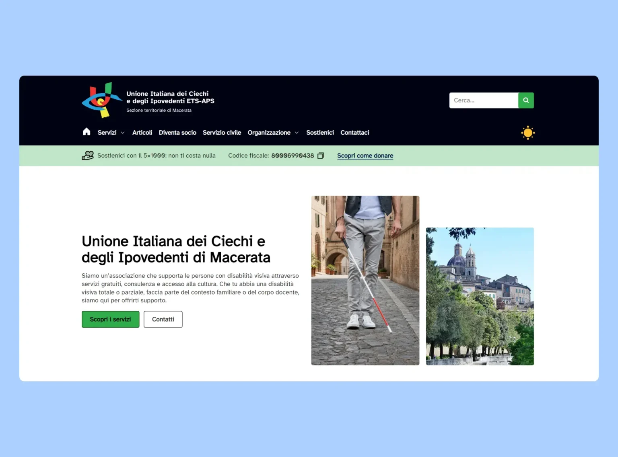Focus the Cerca search input field
618x457 pixels.
[484, 100]
